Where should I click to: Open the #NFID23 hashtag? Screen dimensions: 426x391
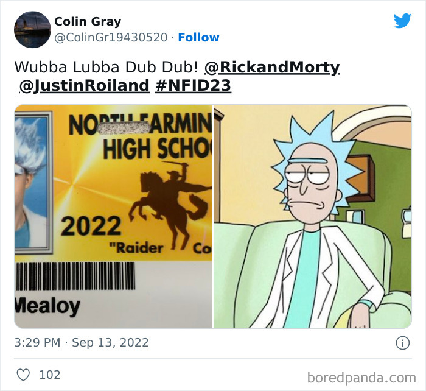193,85
